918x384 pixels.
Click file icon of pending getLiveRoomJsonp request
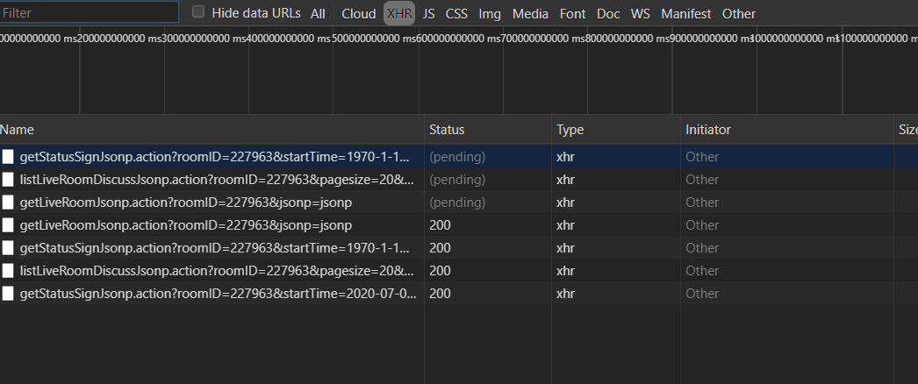coord(8,203)
